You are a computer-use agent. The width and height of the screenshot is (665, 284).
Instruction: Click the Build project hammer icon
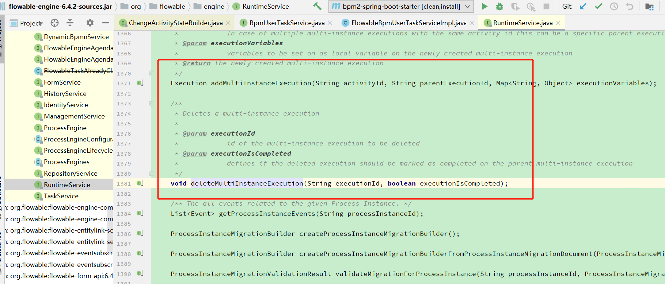point(317,6)
